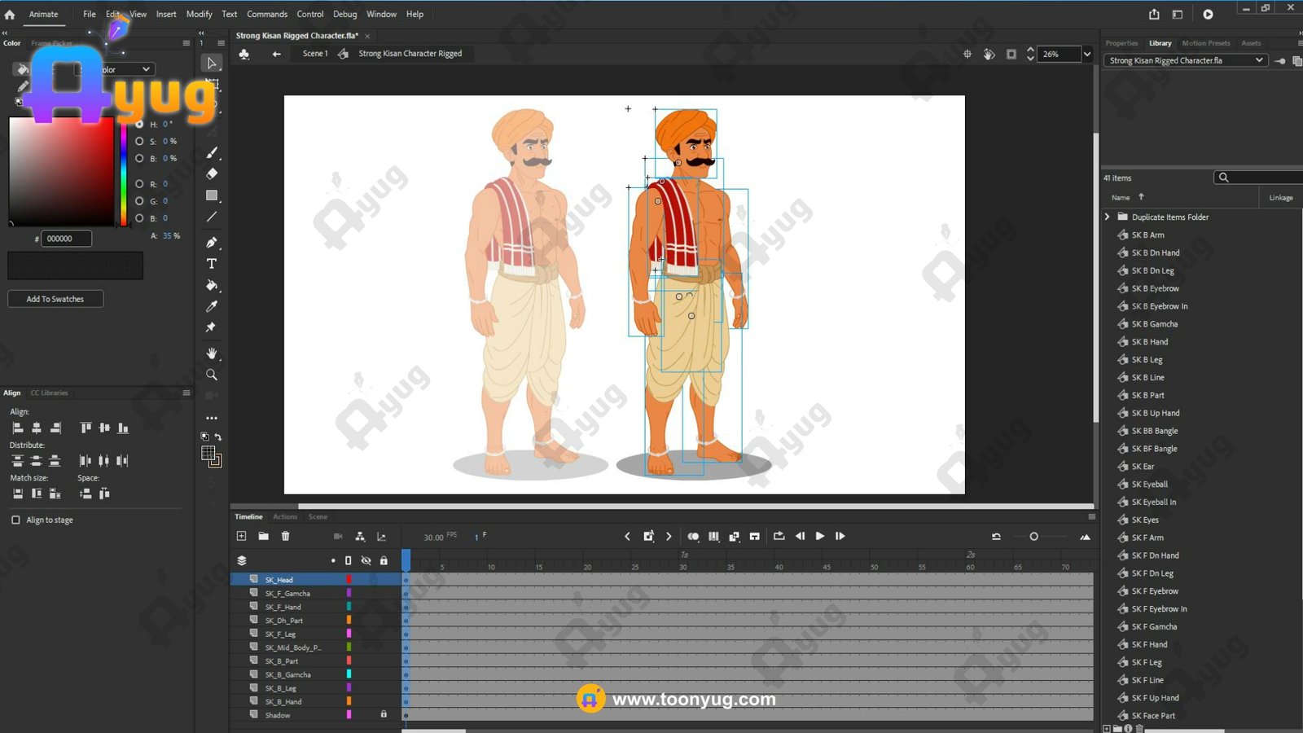The height and width of the screenshot is (733, 1303).
Task: Select the Eraser tool
Action: [212, 173]
